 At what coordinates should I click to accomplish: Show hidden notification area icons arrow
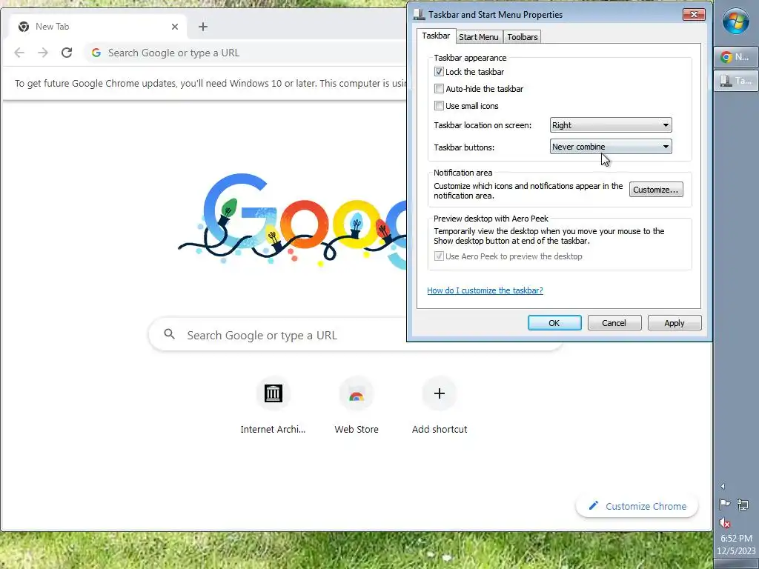[x=723, y=486]
